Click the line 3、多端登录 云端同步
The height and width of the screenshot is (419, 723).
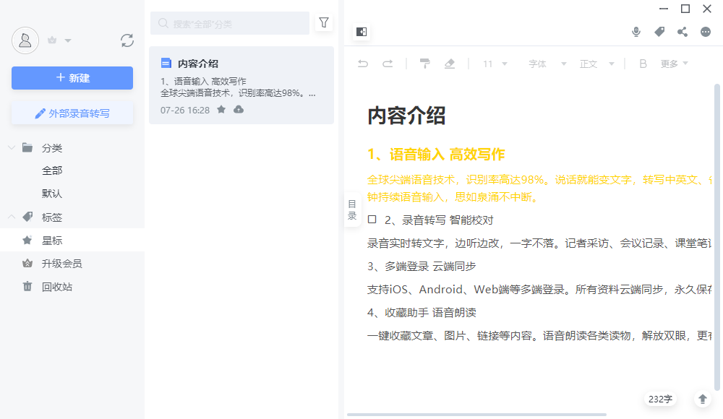coord(422,267)
